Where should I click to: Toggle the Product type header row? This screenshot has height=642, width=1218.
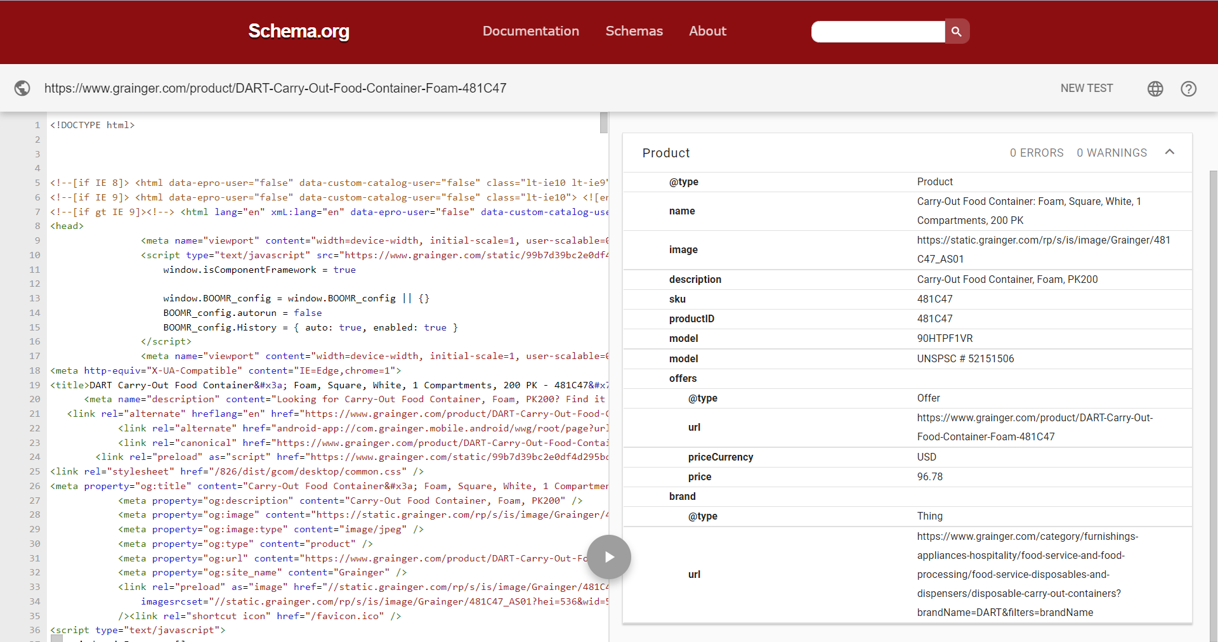pos(665,152)
